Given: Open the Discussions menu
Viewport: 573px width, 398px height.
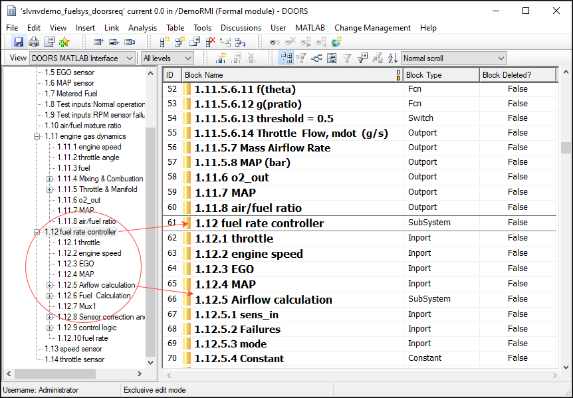Looking at the screenshot, I should click(x=241, y=28).
